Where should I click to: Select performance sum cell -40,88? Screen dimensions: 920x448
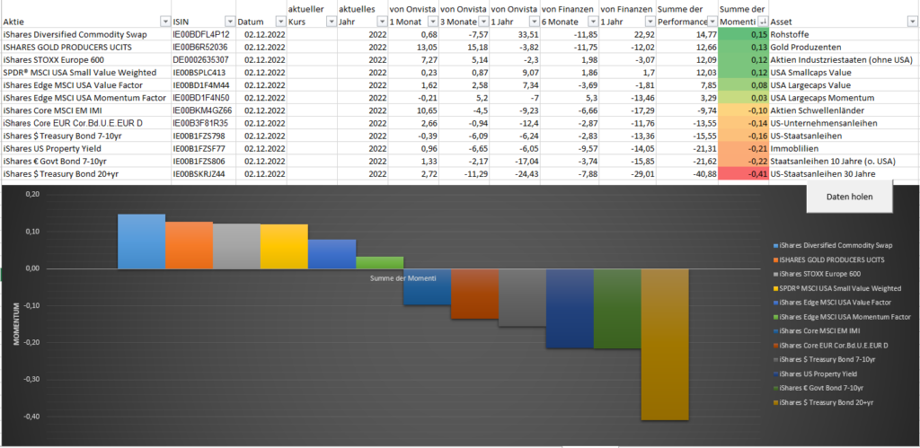(x=687, y=174)
